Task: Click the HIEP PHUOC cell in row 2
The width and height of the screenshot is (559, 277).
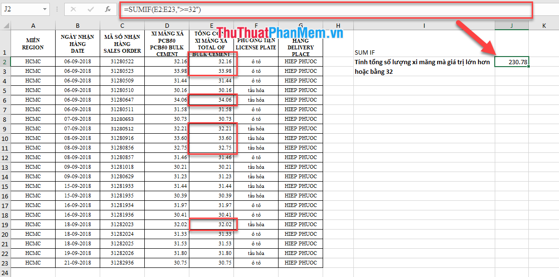Action: point(301,61)
